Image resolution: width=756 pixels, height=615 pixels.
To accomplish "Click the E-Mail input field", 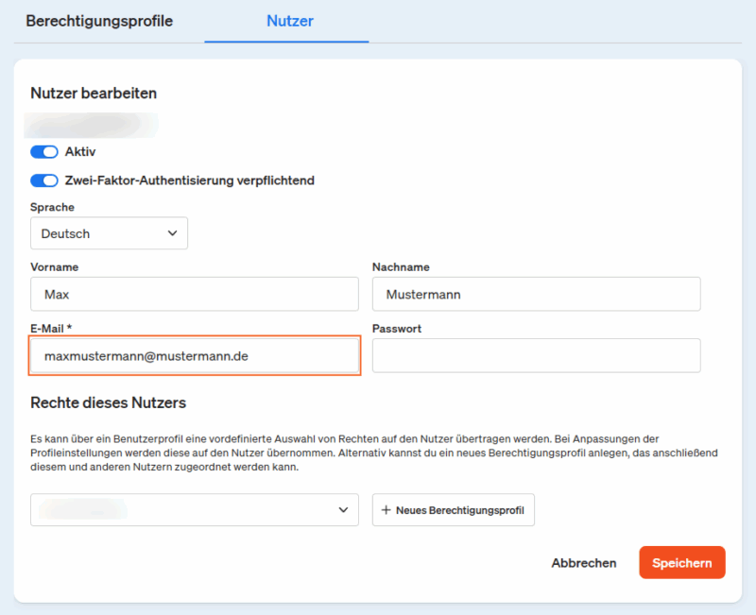I will [x=194, y=355].
